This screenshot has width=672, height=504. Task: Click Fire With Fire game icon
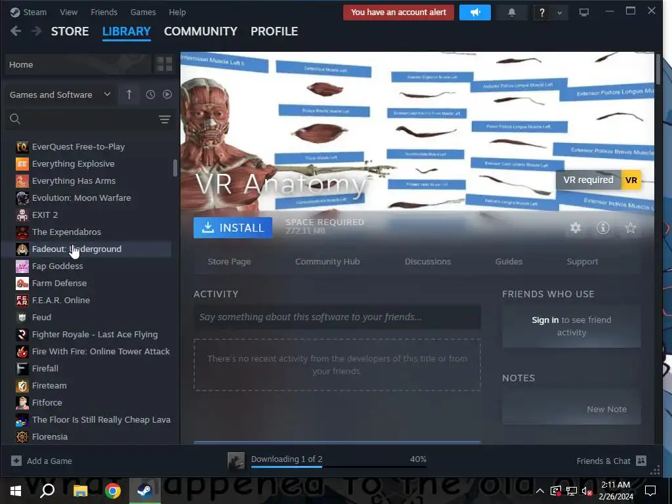(x=22, y=352)
